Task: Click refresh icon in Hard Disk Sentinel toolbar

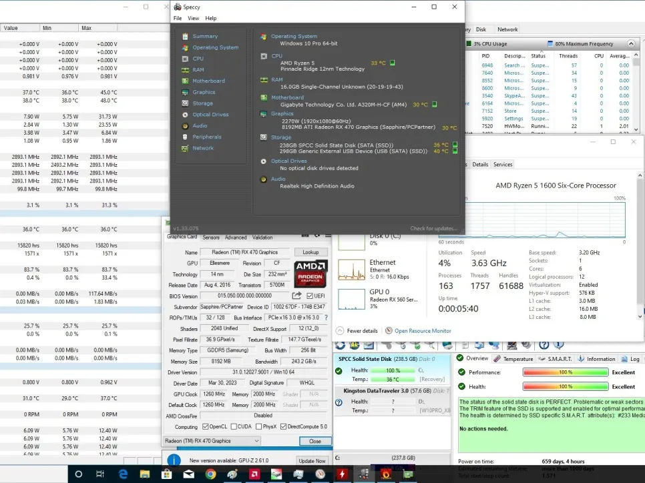Action: tap(340, 346)
